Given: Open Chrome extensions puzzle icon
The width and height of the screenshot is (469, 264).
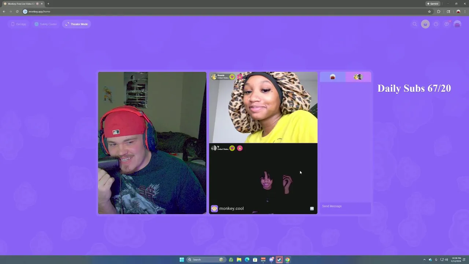Looking at the screenshot, I should tap(439, 11).
